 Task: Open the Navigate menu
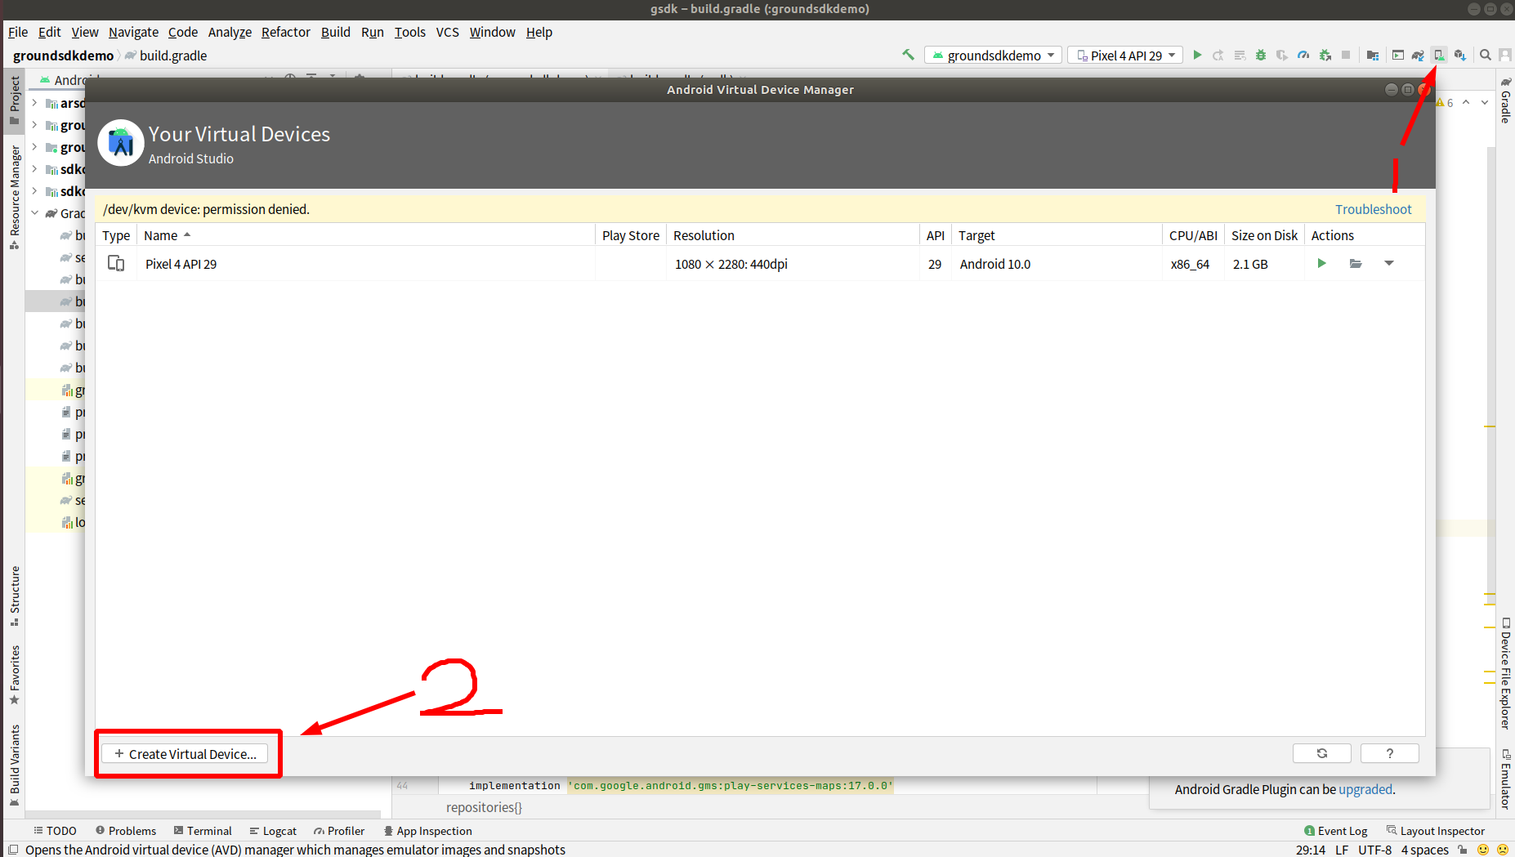click(x=133, y=32)
